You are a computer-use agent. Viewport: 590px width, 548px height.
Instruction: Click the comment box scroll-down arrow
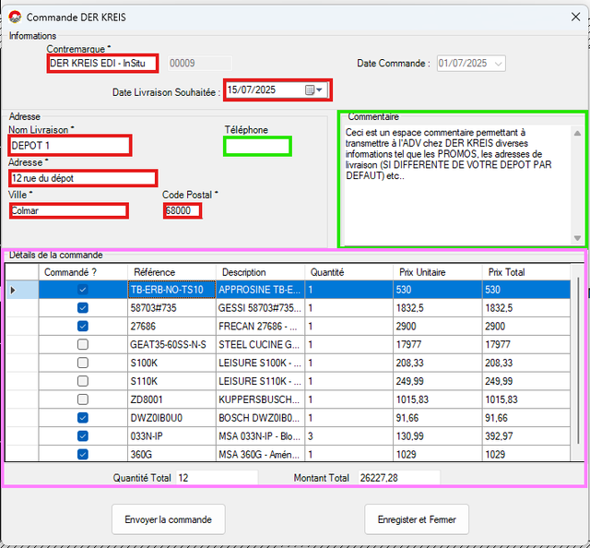coord(577,238)
